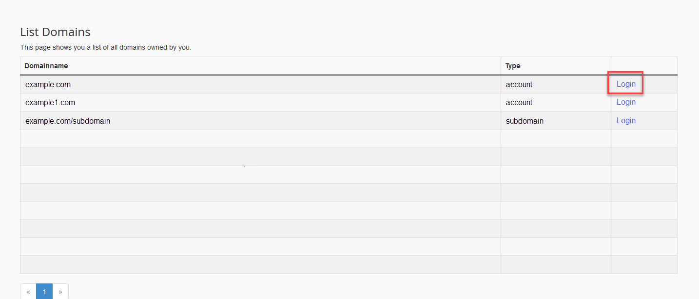Click the Type column header
Image resolution: width=699 pixels, height=299 pixels.
513,66
